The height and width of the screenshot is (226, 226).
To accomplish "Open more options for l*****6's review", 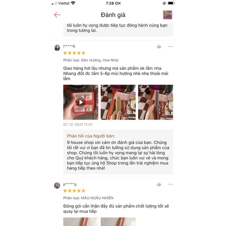I will [171, 47].
